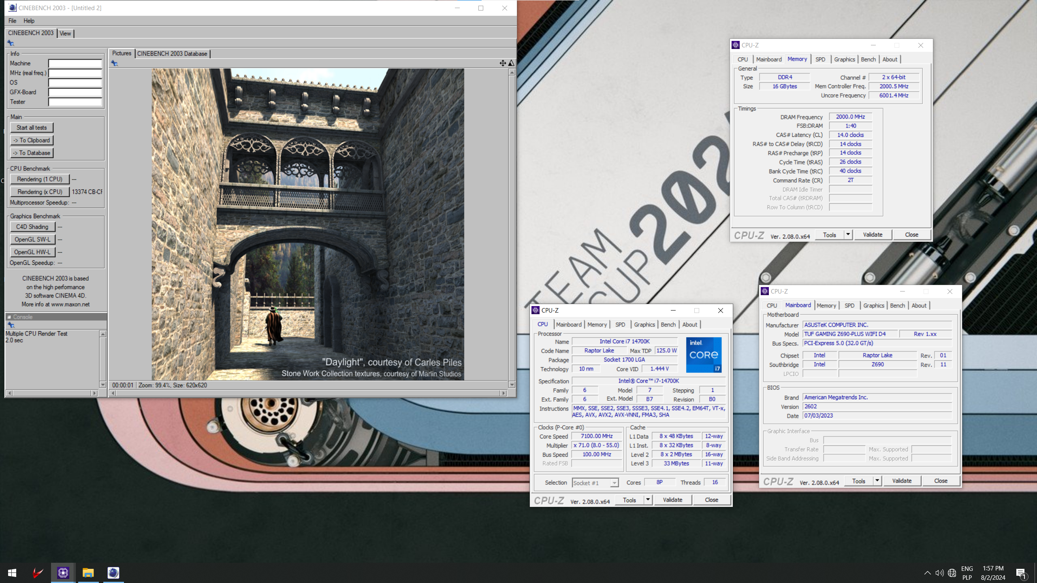The height and width of the screenshot is (583, 1037).
Task: Run Rendering (x CPU) benchmark
Action: click(x=40, y=191)
